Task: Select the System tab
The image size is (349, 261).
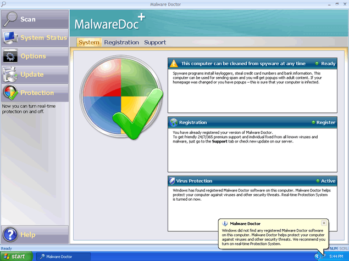Action: [x=88, y=42]
